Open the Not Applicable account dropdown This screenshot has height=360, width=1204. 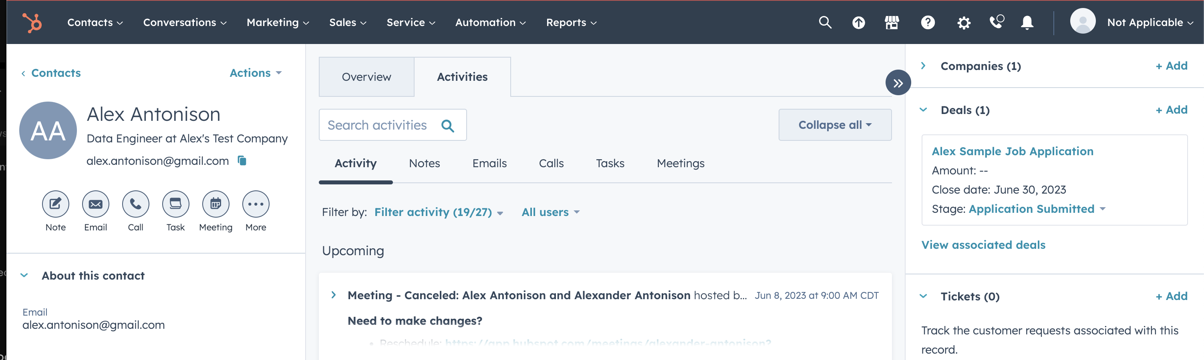pyautogui.click(x=1150, y=22)
